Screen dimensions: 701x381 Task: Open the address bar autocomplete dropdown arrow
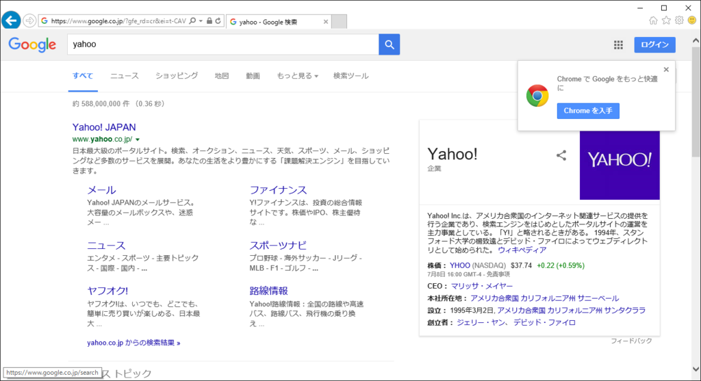point(201,21)
